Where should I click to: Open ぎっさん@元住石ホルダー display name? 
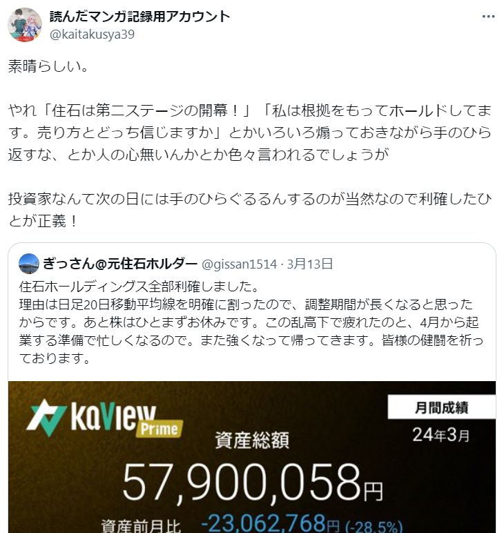(120, 264)
